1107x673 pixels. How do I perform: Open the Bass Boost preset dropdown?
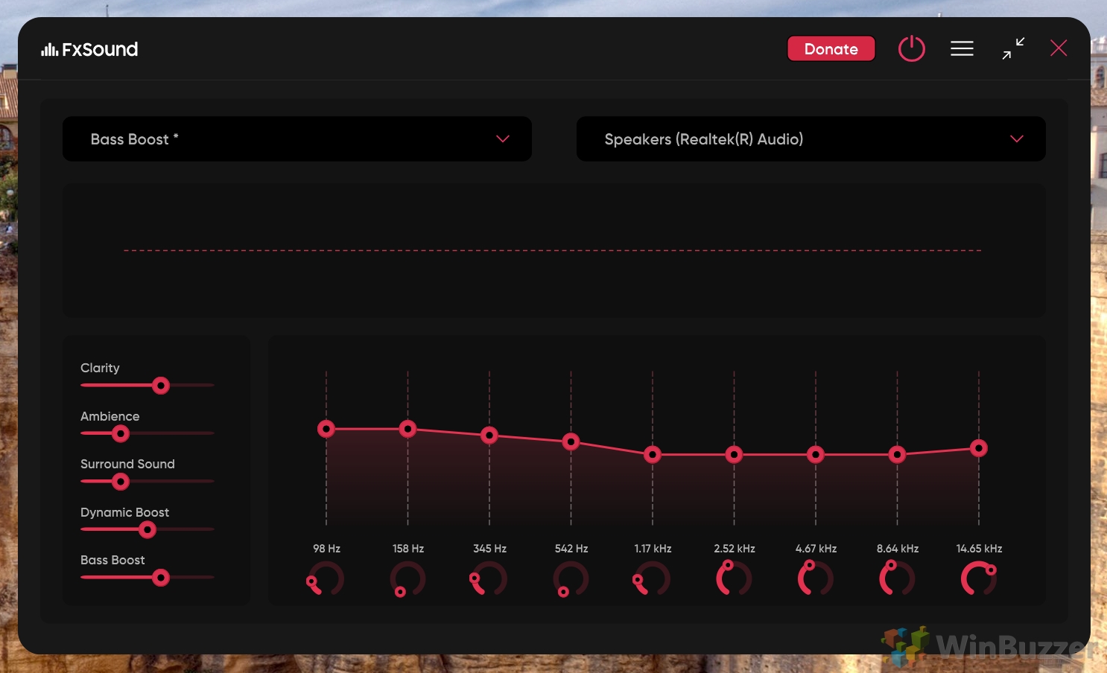pyautogui.click(x=297, y=139)
